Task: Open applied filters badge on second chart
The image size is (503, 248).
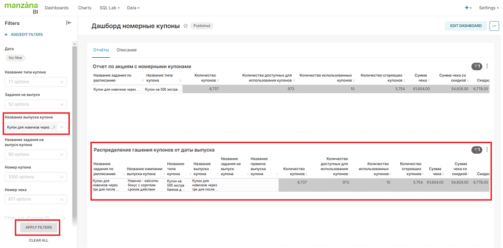Action: [x=476, y=150]
